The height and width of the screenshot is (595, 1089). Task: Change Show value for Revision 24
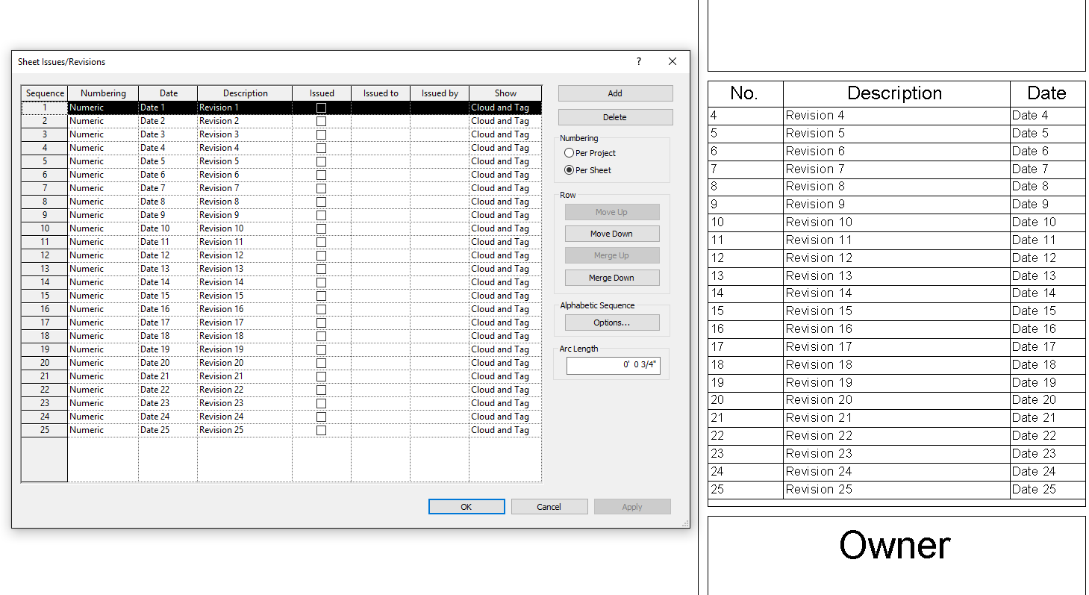pyautogui.click(x=505, y=417)
